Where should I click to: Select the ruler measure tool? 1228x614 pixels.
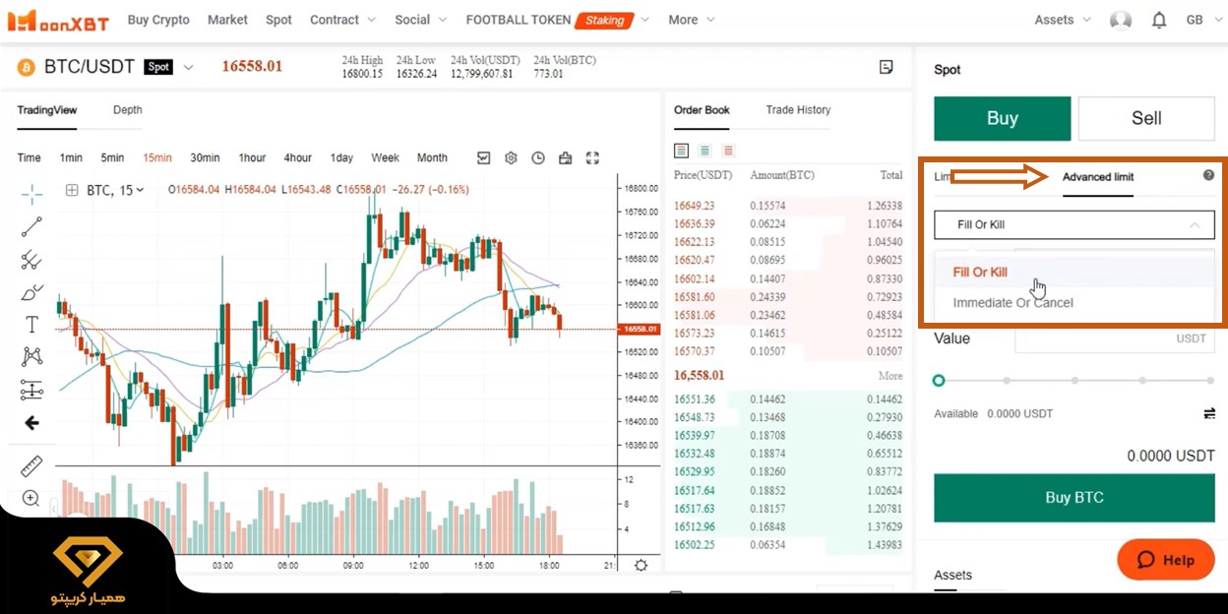click(31, 465)
